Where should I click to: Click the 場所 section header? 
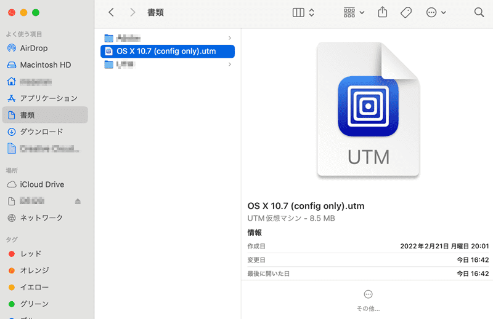[x=12, y=170]
